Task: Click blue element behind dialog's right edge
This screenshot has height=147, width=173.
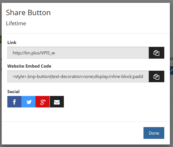Action: [x=172, y=70]
